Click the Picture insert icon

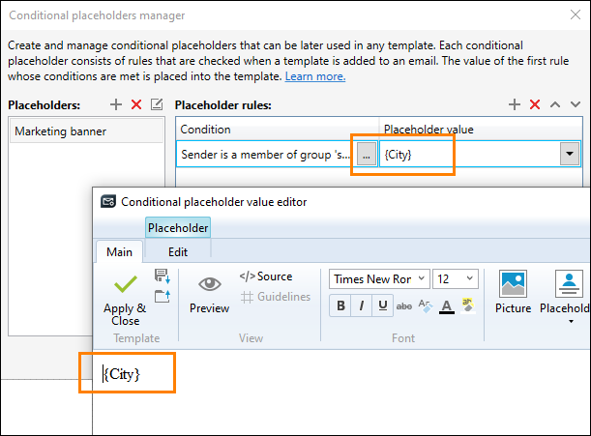(x=513, y=284)
